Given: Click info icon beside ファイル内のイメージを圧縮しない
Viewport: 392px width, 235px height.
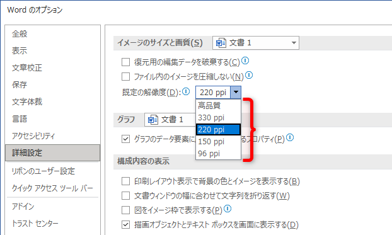Looking at the screenshot, I should click(249, 75).
